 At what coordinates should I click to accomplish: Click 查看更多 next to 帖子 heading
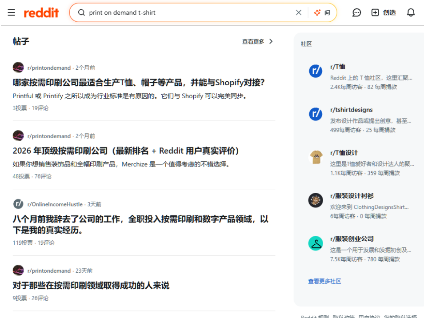(253, 41)
